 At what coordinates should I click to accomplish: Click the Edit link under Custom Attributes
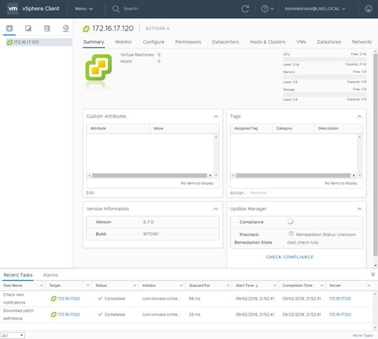pyautogui.click(x=90, y=193)
